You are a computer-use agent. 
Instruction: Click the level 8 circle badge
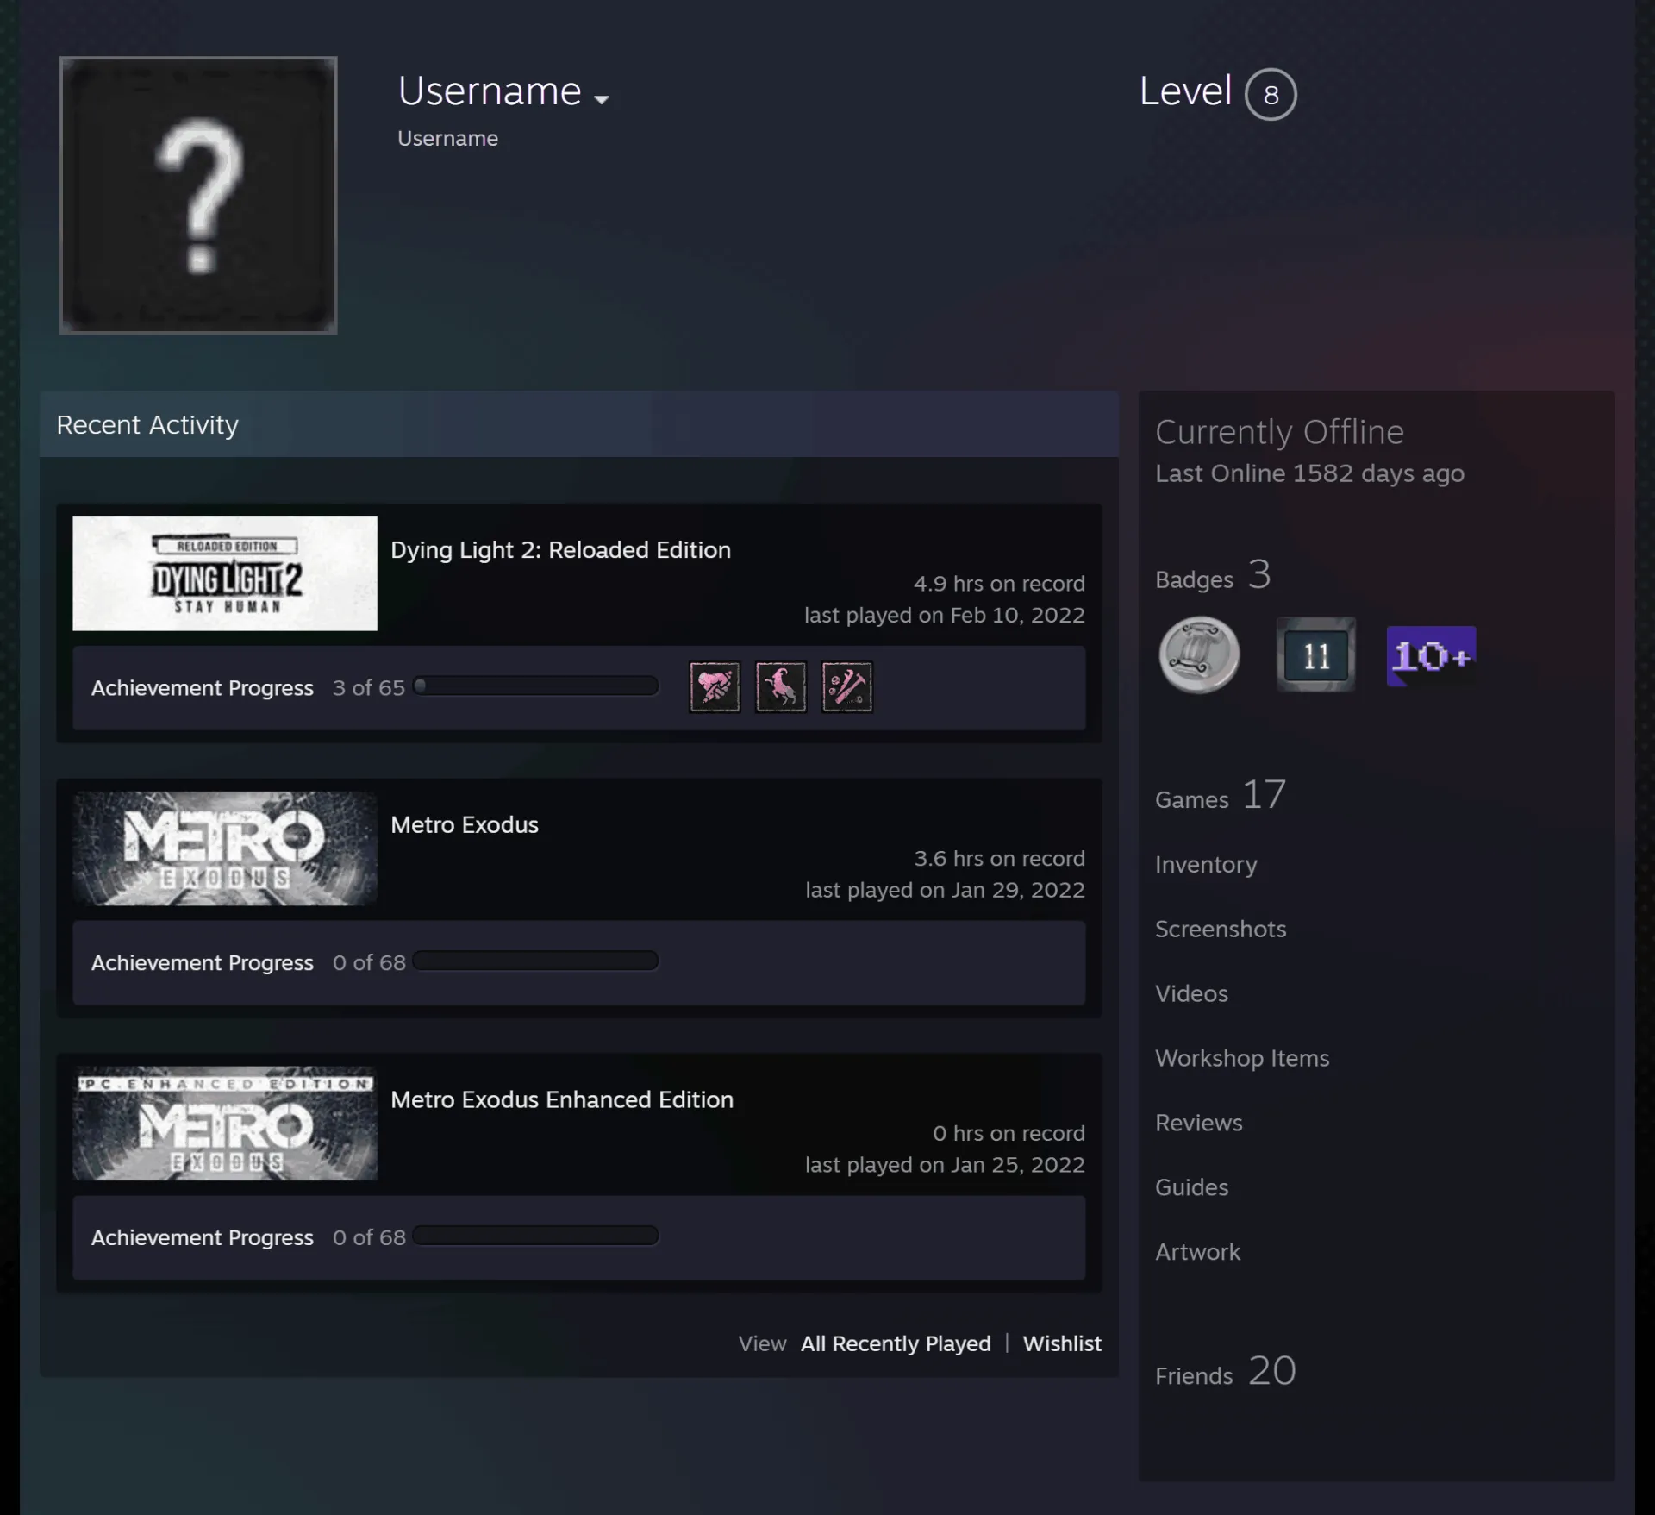point(1271,94)
